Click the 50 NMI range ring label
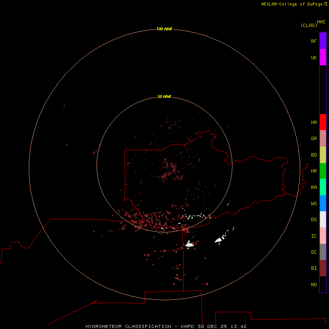 point(164,97)
